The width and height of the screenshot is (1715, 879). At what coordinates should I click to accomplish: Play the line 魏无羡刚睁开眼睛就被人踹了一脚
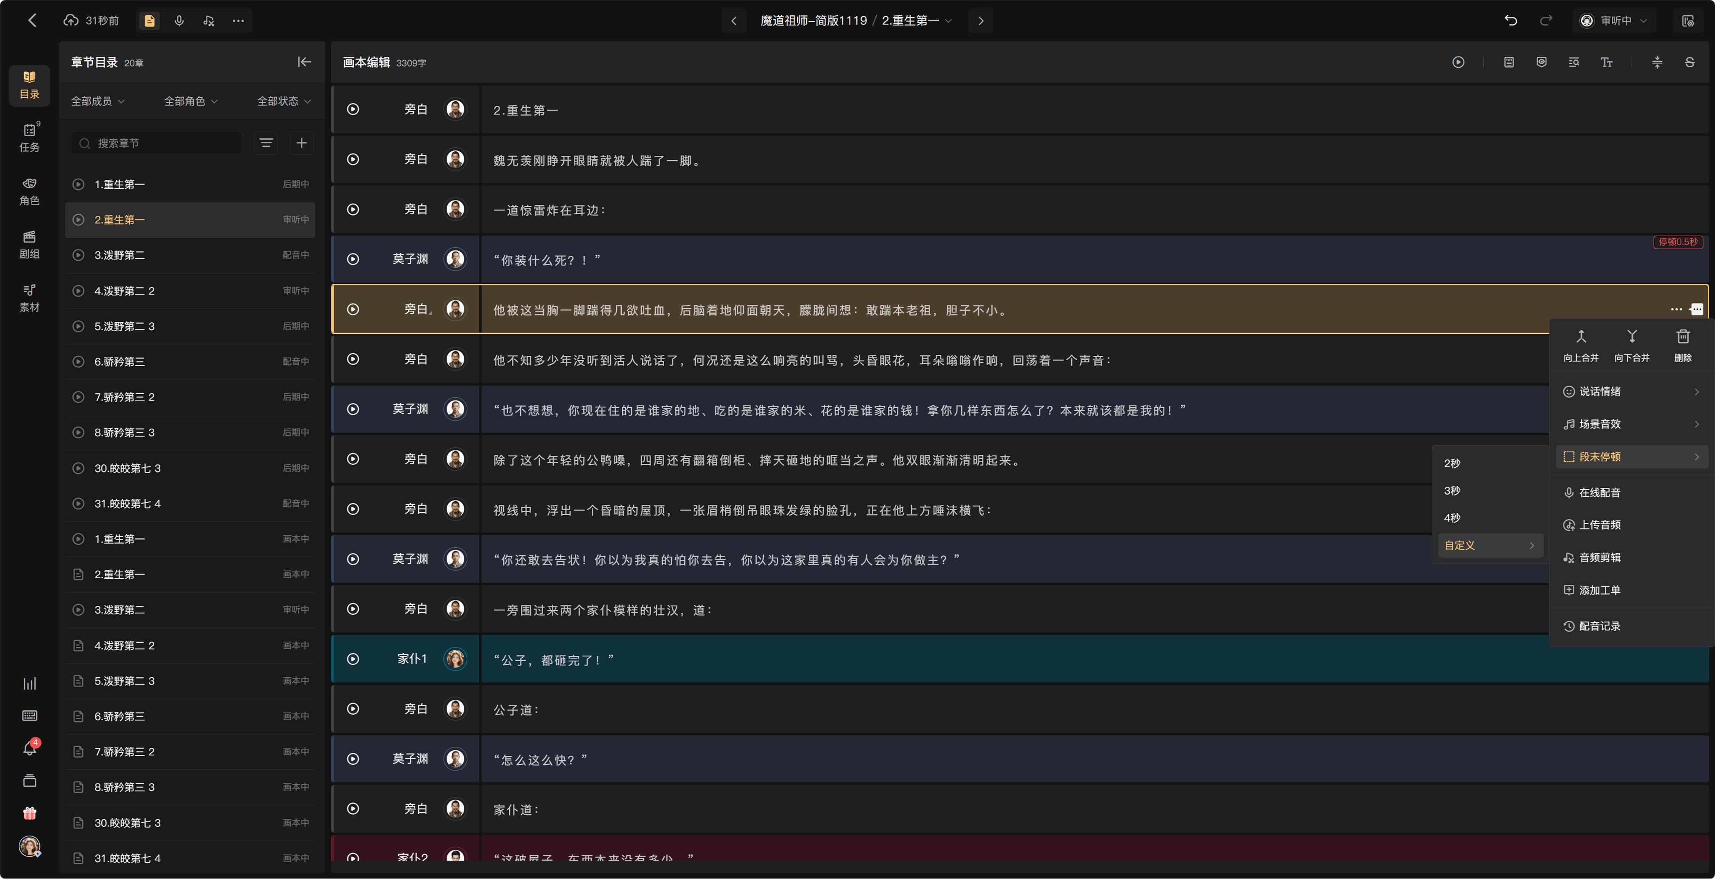(353, 159)
